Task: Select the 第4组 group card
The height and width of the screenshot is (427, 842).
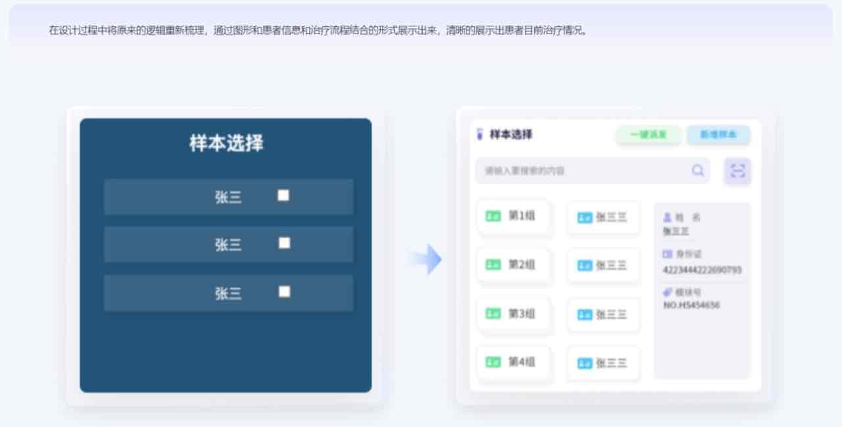Action: [514, 362]
